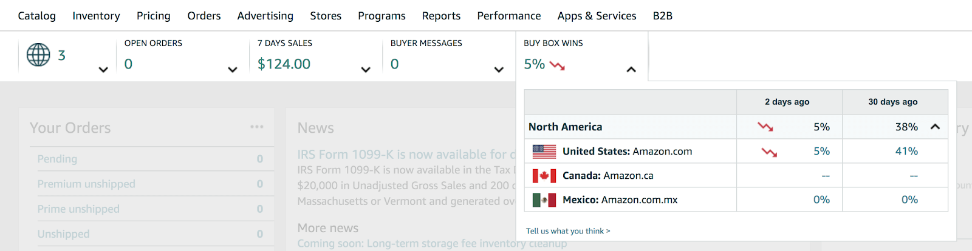Click the Open Orders value 0

[128, 64]
